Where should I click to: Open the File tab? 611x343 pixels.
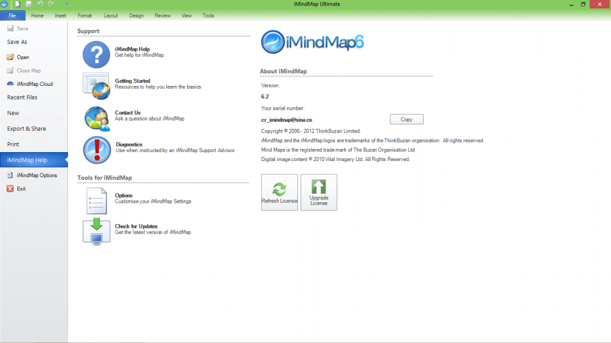point(13,16)
